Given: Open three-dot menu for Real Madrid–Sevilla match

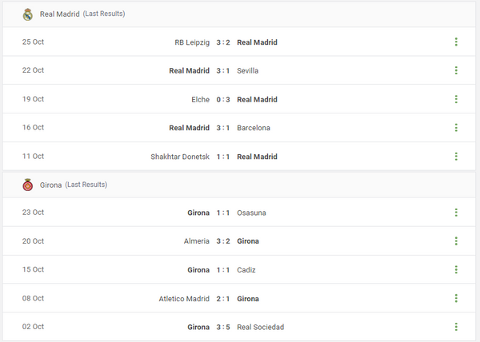Looking at the screenshot, I should coord(455,70).
